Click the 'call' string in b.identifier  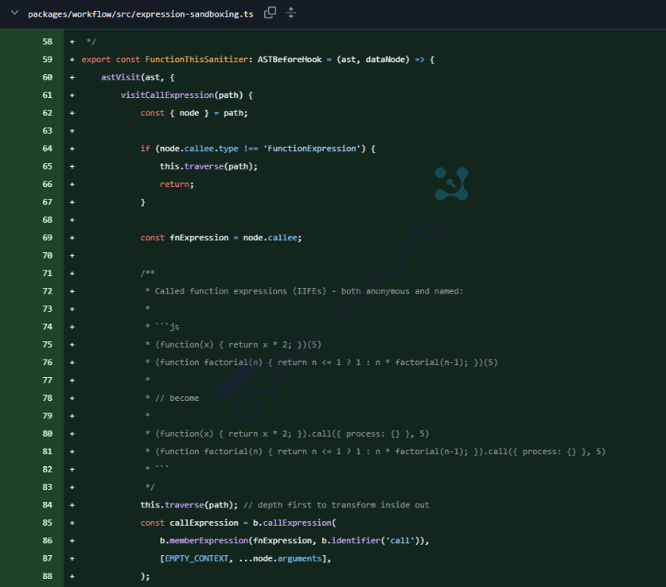(x=400, y=541)
